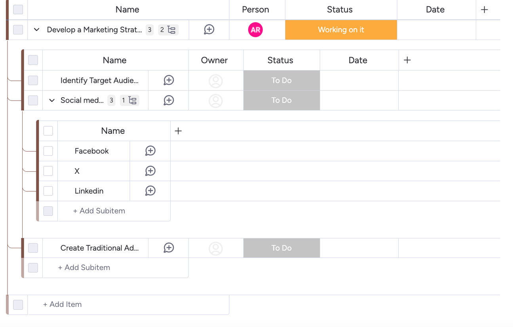Click Add Subitem below Linkedin
This screenshot has height=327, width=513.
pos(99,211)
